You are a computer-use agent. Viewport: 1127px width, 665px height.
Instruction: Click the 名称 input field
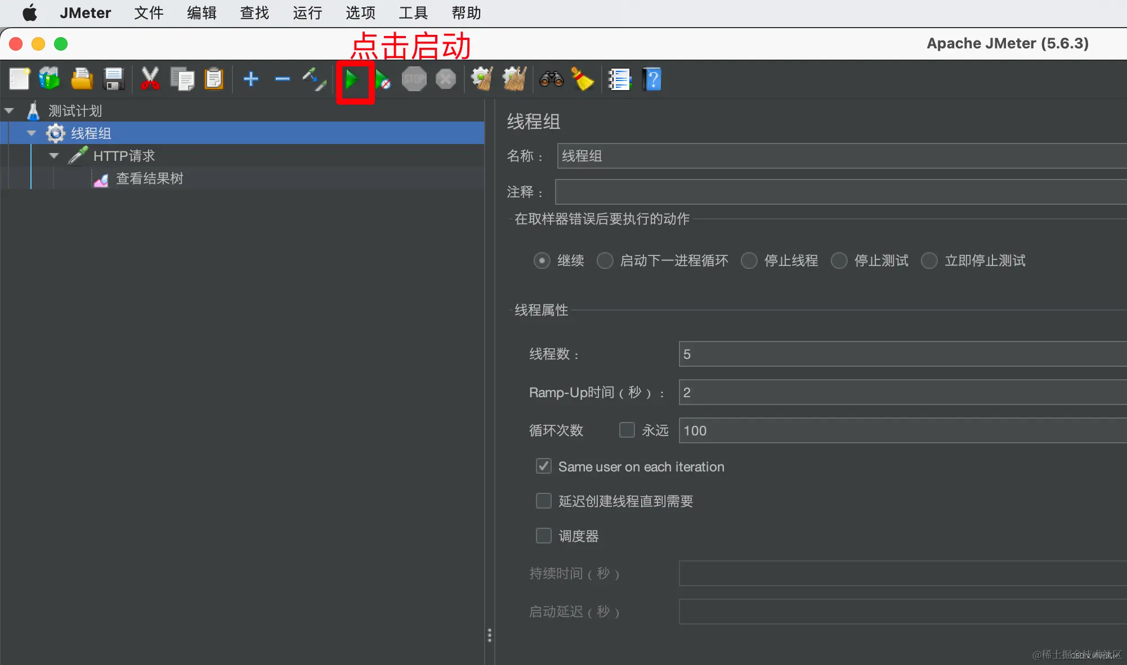tap(842, 156)
